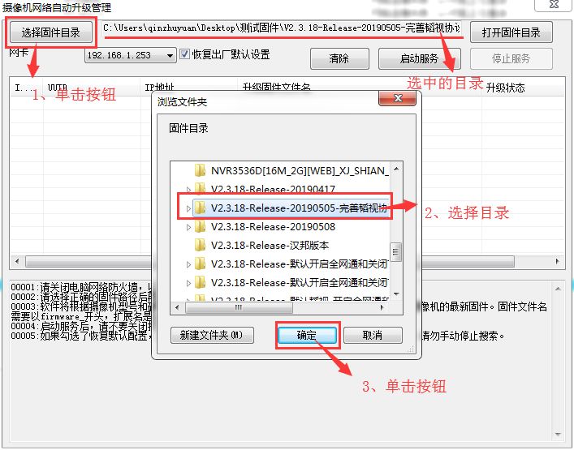The height and width of the screenshot is (450, 574).
Task: Select folder V2.3.18-Release-20190508
Action: click(x=273, y=227)
